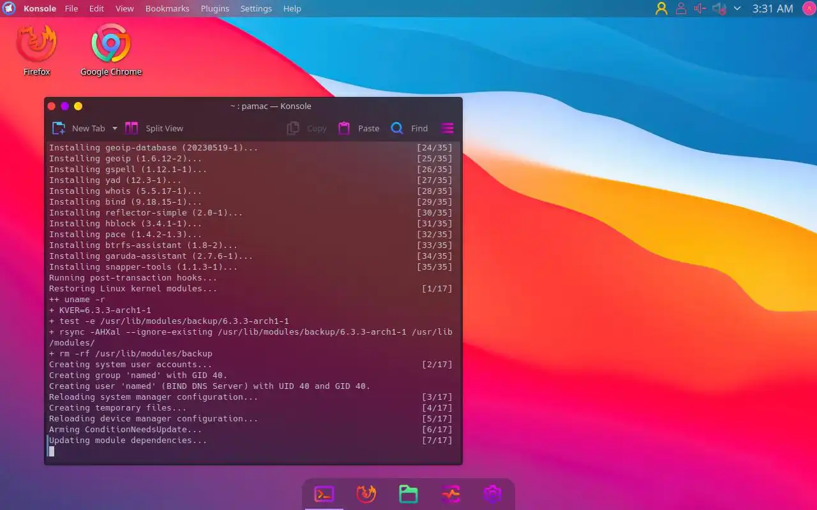Click the 3:31 AM clock
Screen dimensions: 817x510
tap(773, 8)
